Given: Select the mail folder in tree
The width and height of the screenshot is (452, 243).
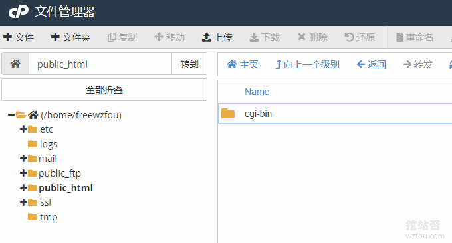Looking at the screenshot, I should 48,159.
